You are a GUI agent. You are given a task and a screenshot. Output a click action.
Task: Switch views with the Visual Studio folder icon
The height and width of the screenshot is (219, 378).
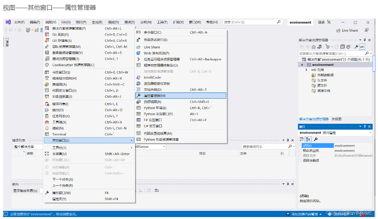(320, 47)
